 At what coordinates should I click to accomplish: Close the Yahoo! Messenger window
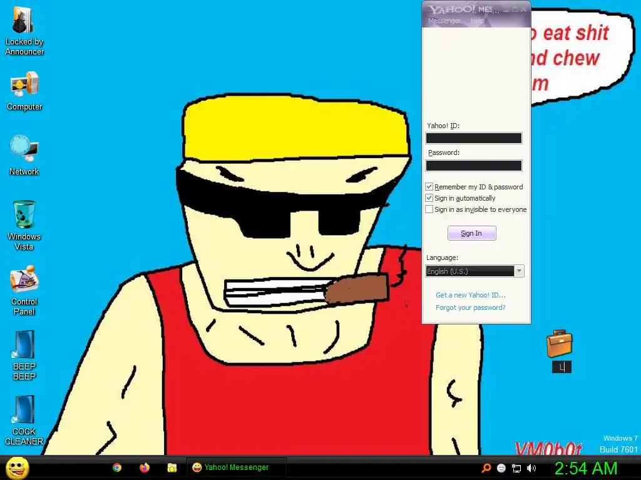(524, 9)
